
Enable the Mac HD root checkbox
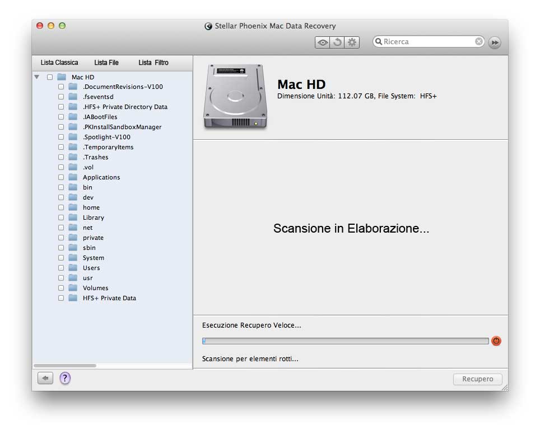(x=50, y=77)
